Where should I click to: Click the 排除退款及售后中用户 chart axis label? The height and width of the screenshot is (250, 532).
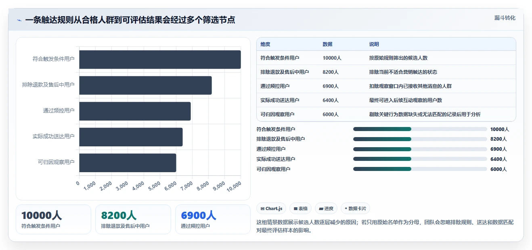[x=48, y=85]
